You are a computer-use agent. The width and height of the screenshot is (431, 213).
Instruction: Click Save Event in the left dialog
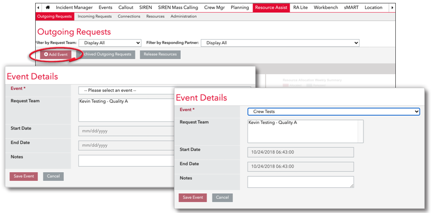[24, 176]
